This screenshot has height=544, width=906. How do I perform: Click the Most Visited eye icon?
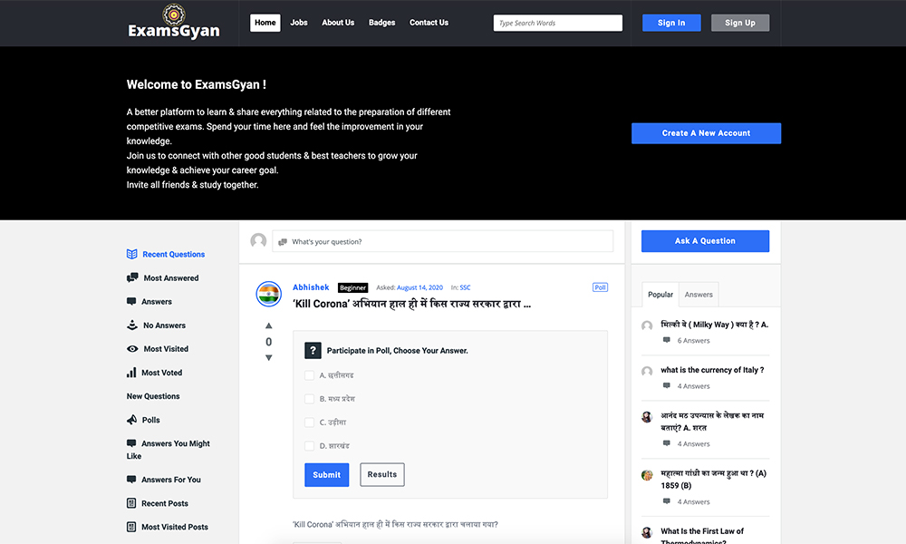[x=132, y=349]
